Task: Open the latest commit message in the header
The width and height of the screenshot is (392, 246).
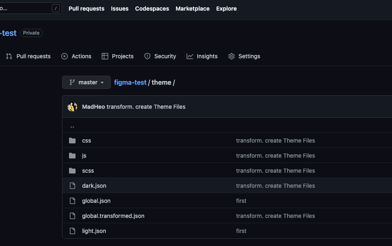Action: tap(146, 107)
